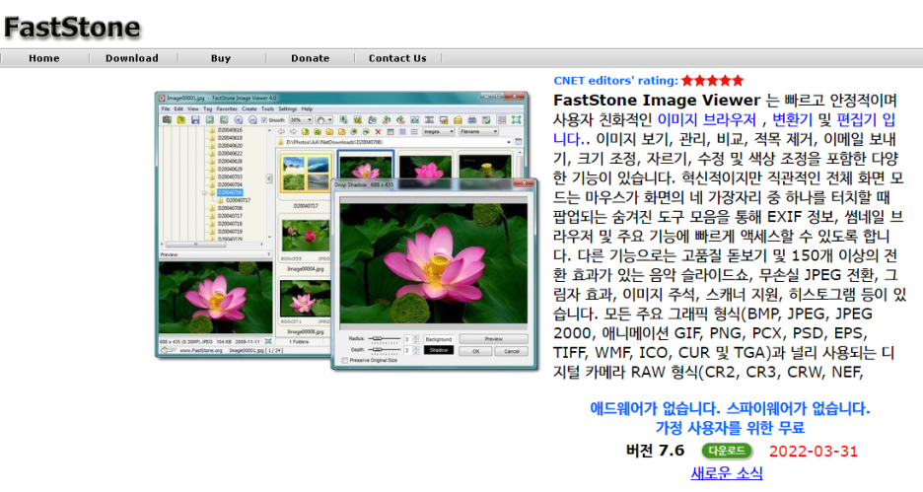923x492 pixels.
Task: Click the fit-to-window icon in status bar
Action: pos(268,341)
